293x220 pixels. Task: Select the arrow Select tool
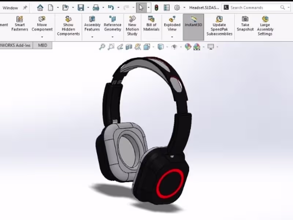pyautogui.click(x=140, y=7)
